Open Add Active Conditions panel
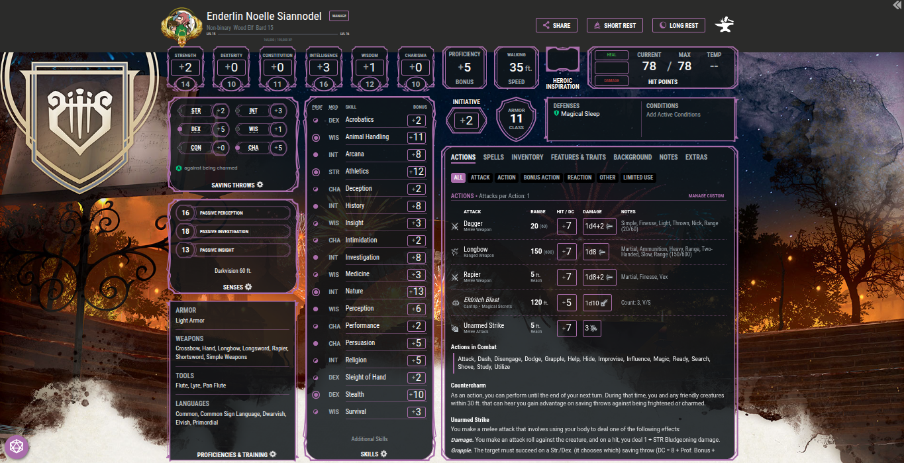The width and height of the screenshot is (904, 463). tap(673, 115)
